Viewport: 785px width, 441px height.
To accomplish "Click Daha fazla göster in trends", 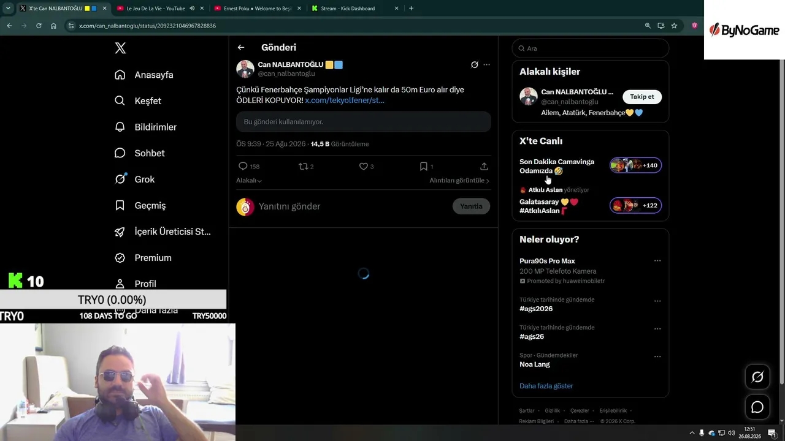I will 546,386.
